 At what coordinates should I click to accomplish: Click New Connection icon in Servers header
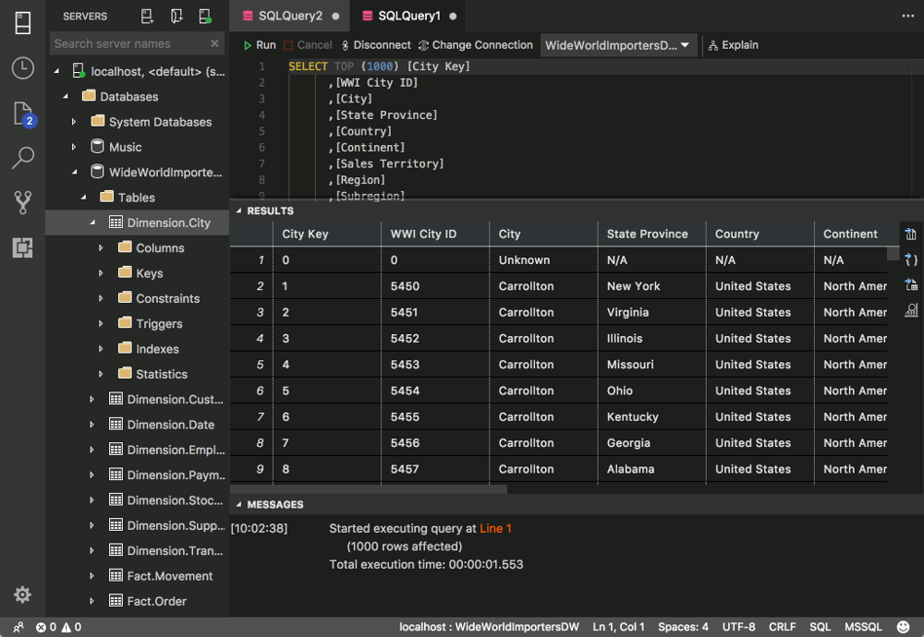click(147, 17)
